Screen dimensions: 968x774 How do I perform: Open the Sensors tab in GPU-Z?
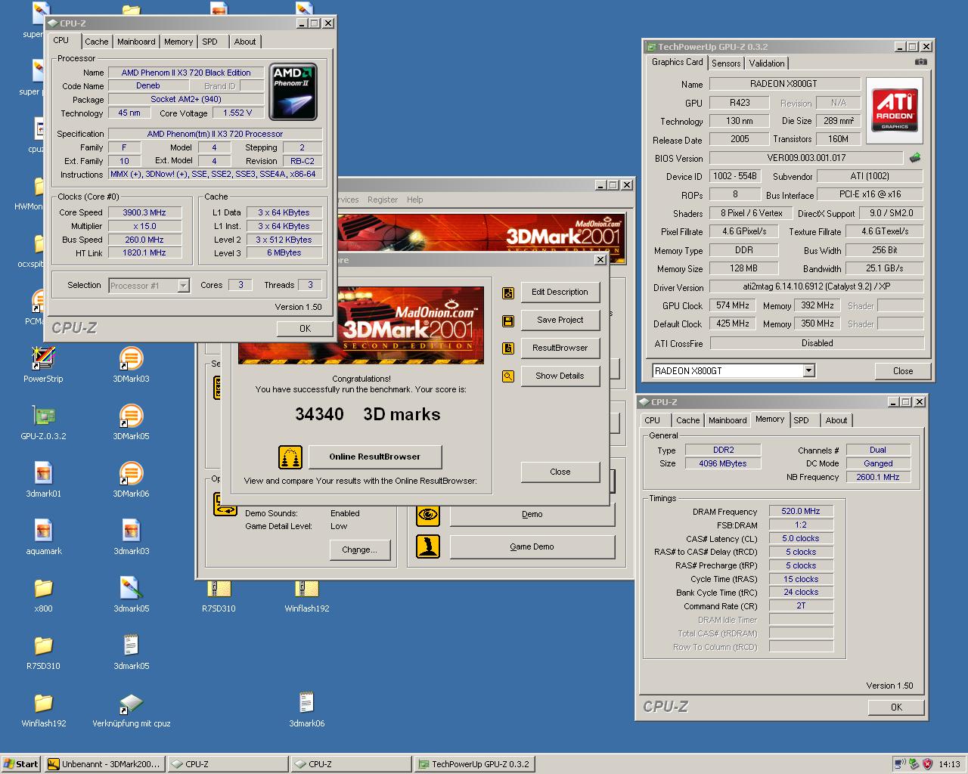point(726,63)
